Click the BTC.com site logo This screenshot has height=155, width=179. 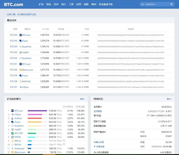[x=13, y=5]
